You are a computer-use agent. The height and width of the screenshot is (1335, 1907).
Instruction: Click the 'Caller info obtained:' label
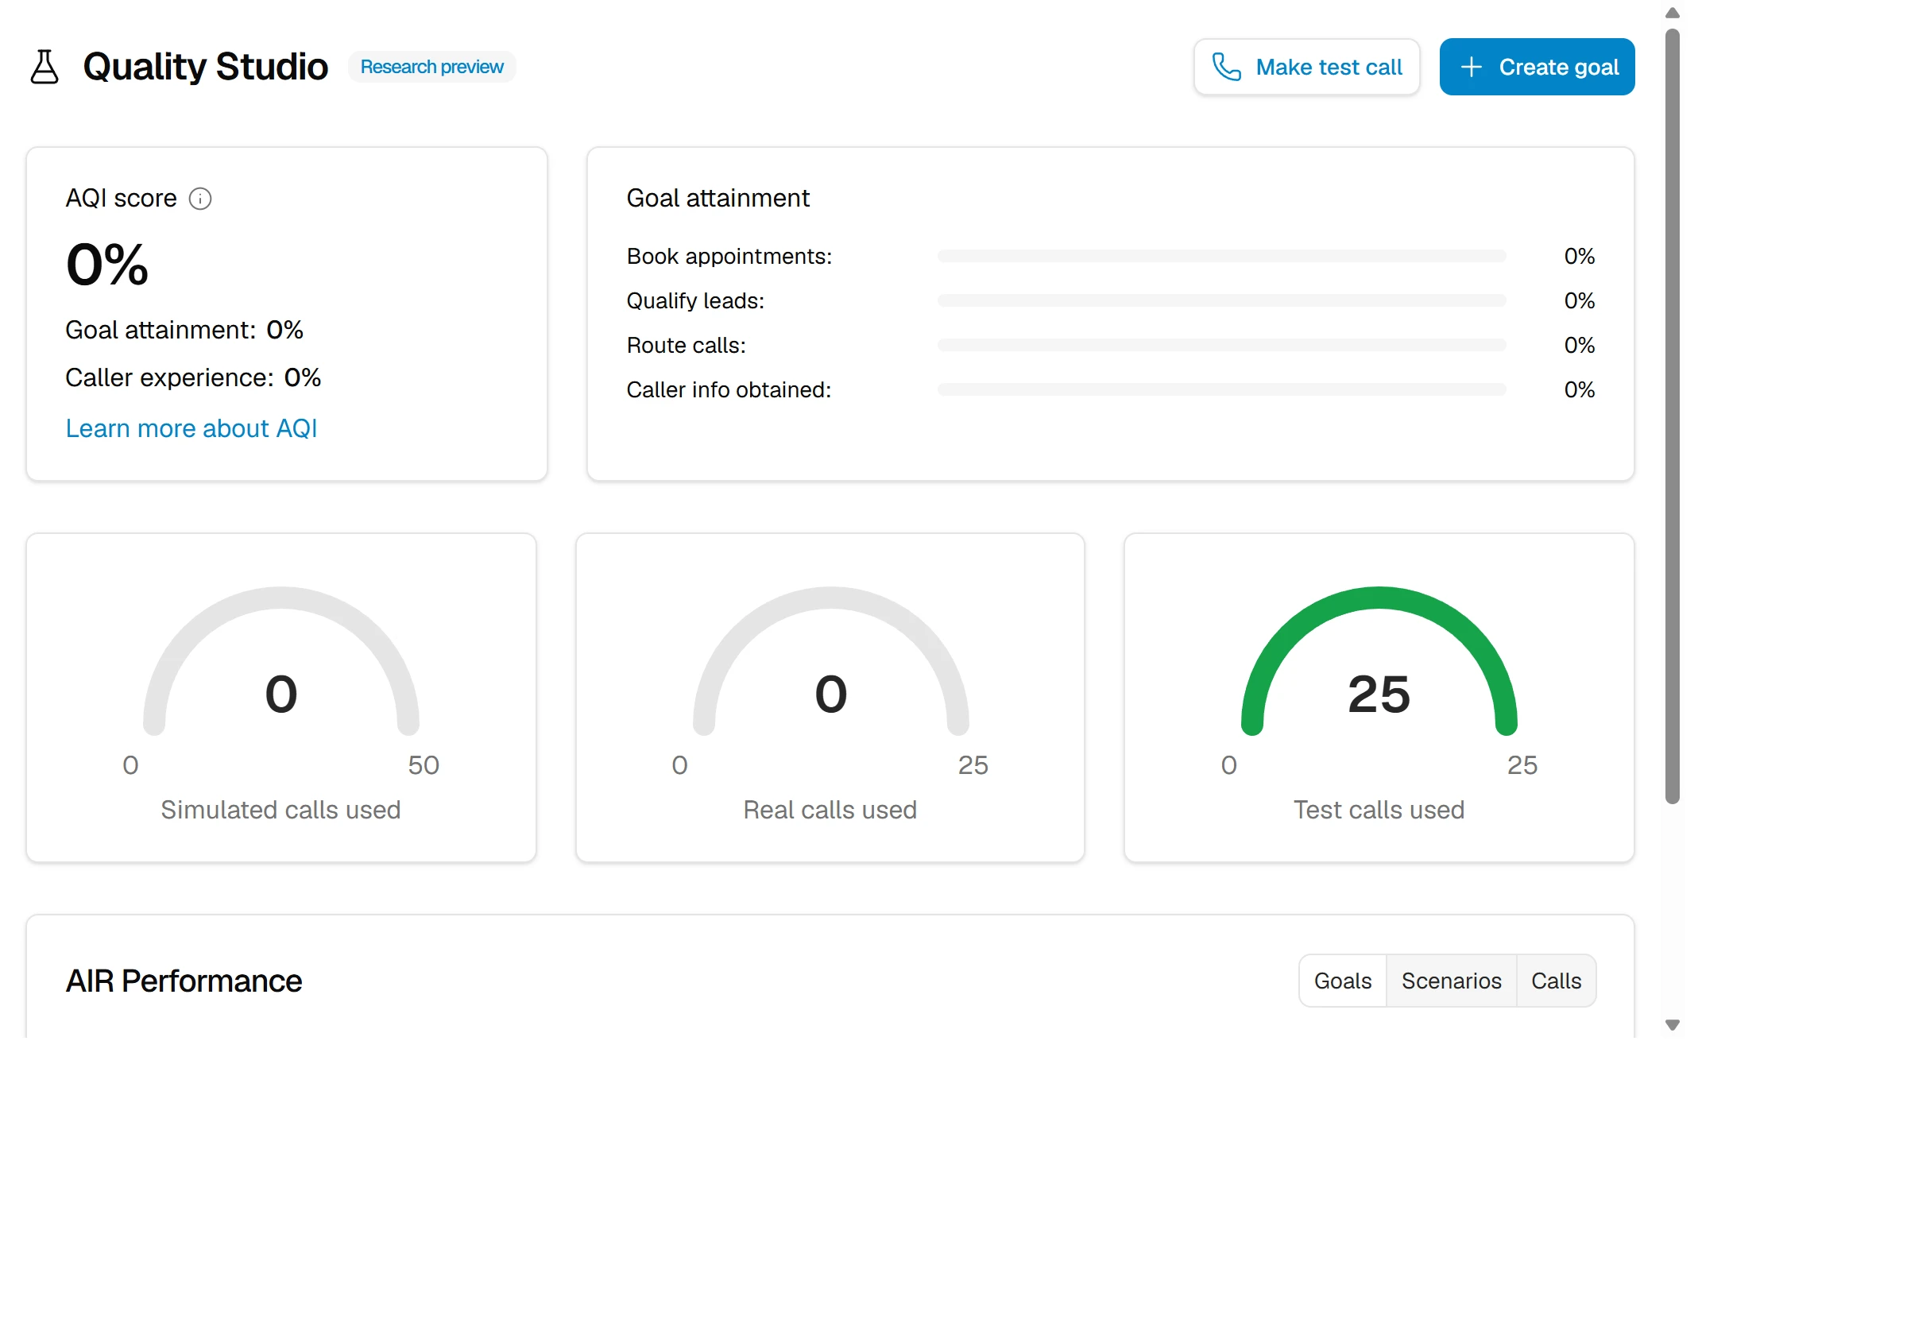click(x=729, y=389)
